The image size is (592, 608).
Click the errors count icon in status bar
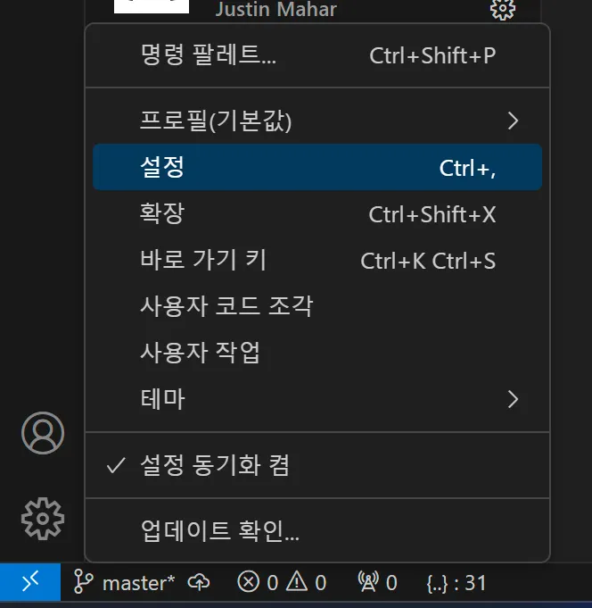click(x=249, y=583)
